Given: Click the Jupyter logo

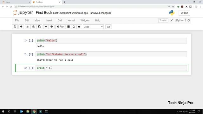Looking at the screenshot, I should [x=23, y=13].
